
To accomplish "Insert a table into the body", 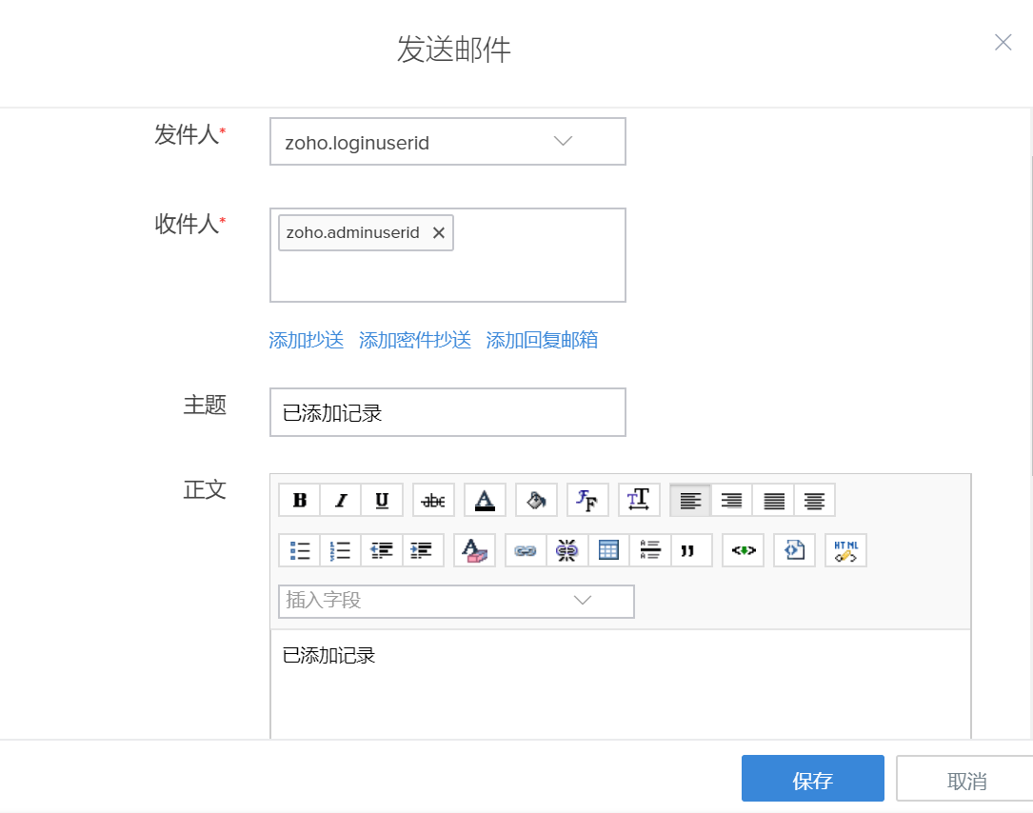I will (608, 550).
